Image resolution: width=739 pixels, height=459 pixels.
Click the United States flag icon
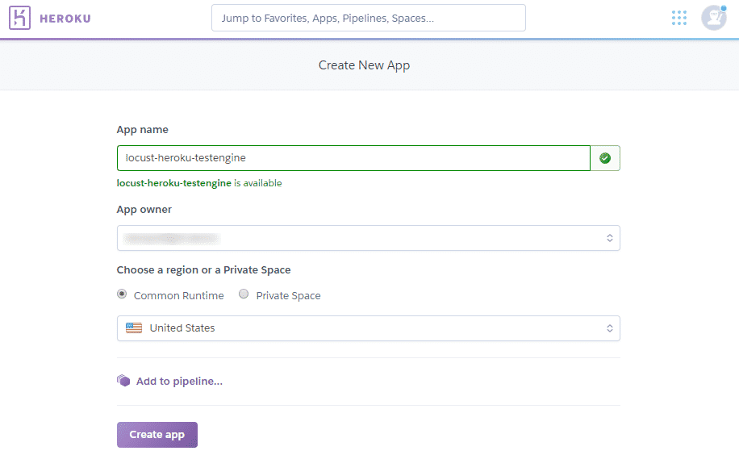pos(134,328)
